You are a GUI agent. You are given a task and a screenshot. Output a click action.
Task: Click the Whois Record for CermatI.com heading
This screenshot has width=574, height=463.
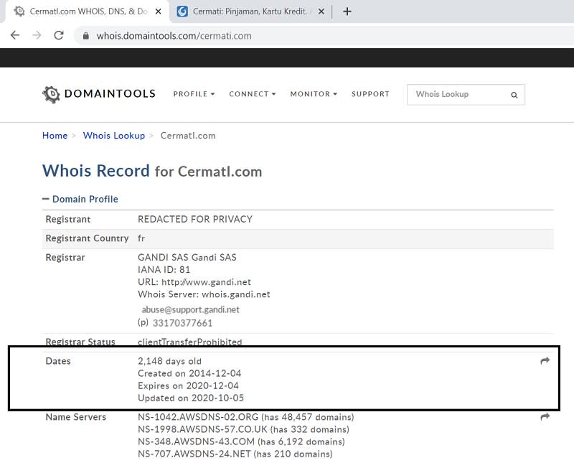point(152,171)
